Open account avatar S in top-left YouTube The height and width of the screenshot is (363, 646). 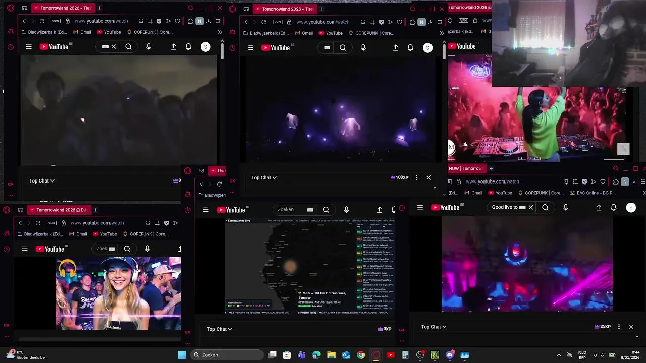pyautogui.click(x=205, y=47)
